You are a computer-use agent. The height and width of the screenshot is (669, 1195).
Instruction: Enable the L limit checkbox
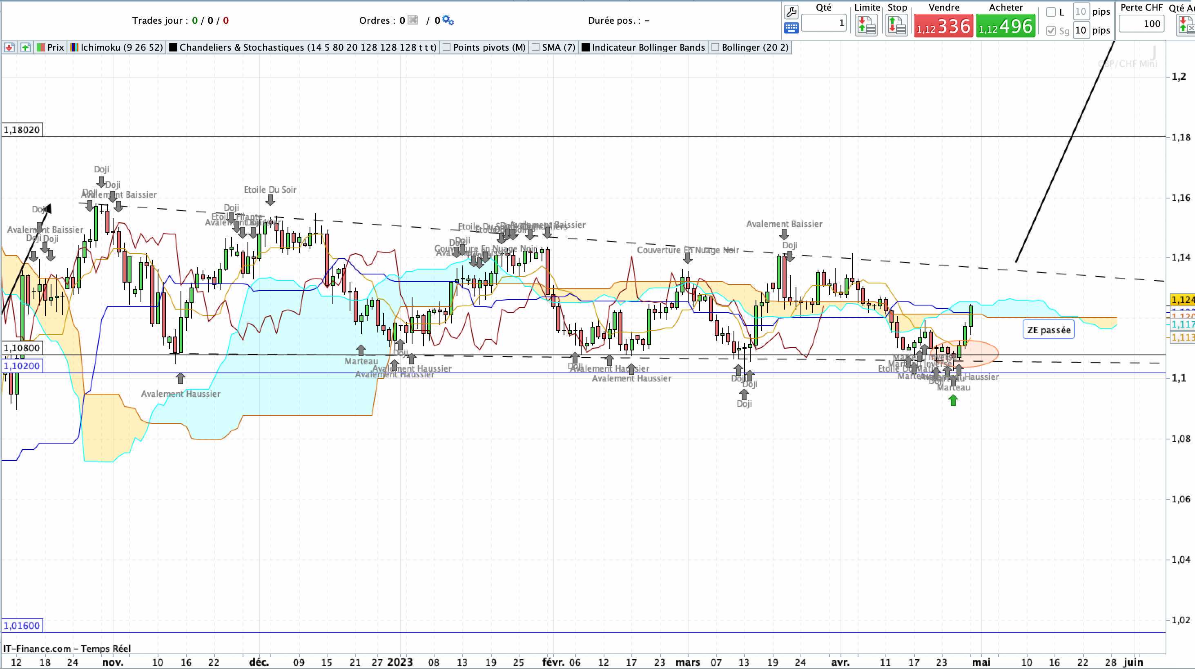(x=1051, y=12)
